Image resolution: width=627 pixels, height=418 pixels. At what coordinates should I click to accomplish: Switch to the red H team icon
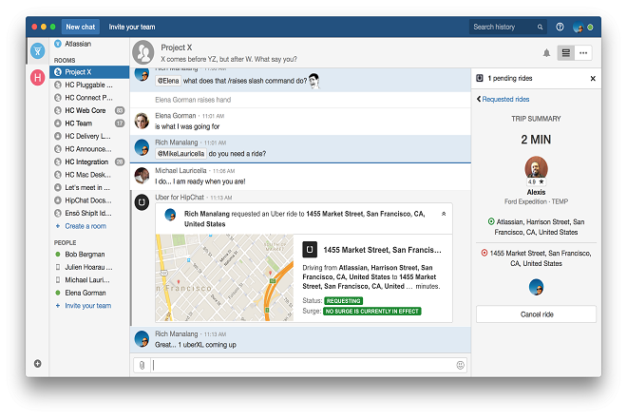coord(38,77)
